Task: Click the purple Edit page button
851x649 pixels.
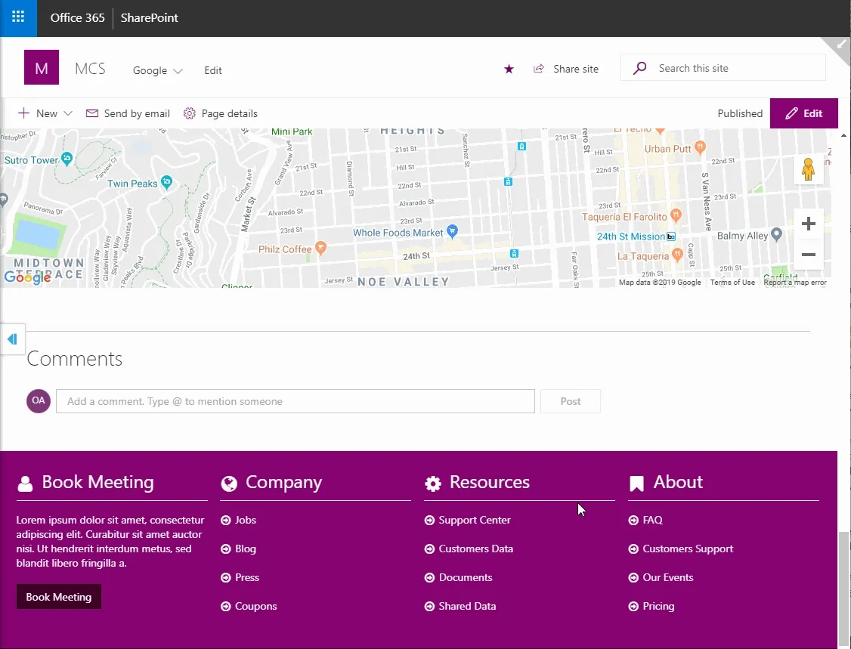Action: pos(803,113)
